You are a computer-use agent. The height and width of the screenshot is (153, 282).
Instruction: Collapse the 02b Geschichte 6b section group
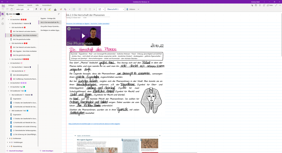pos(10,28)
